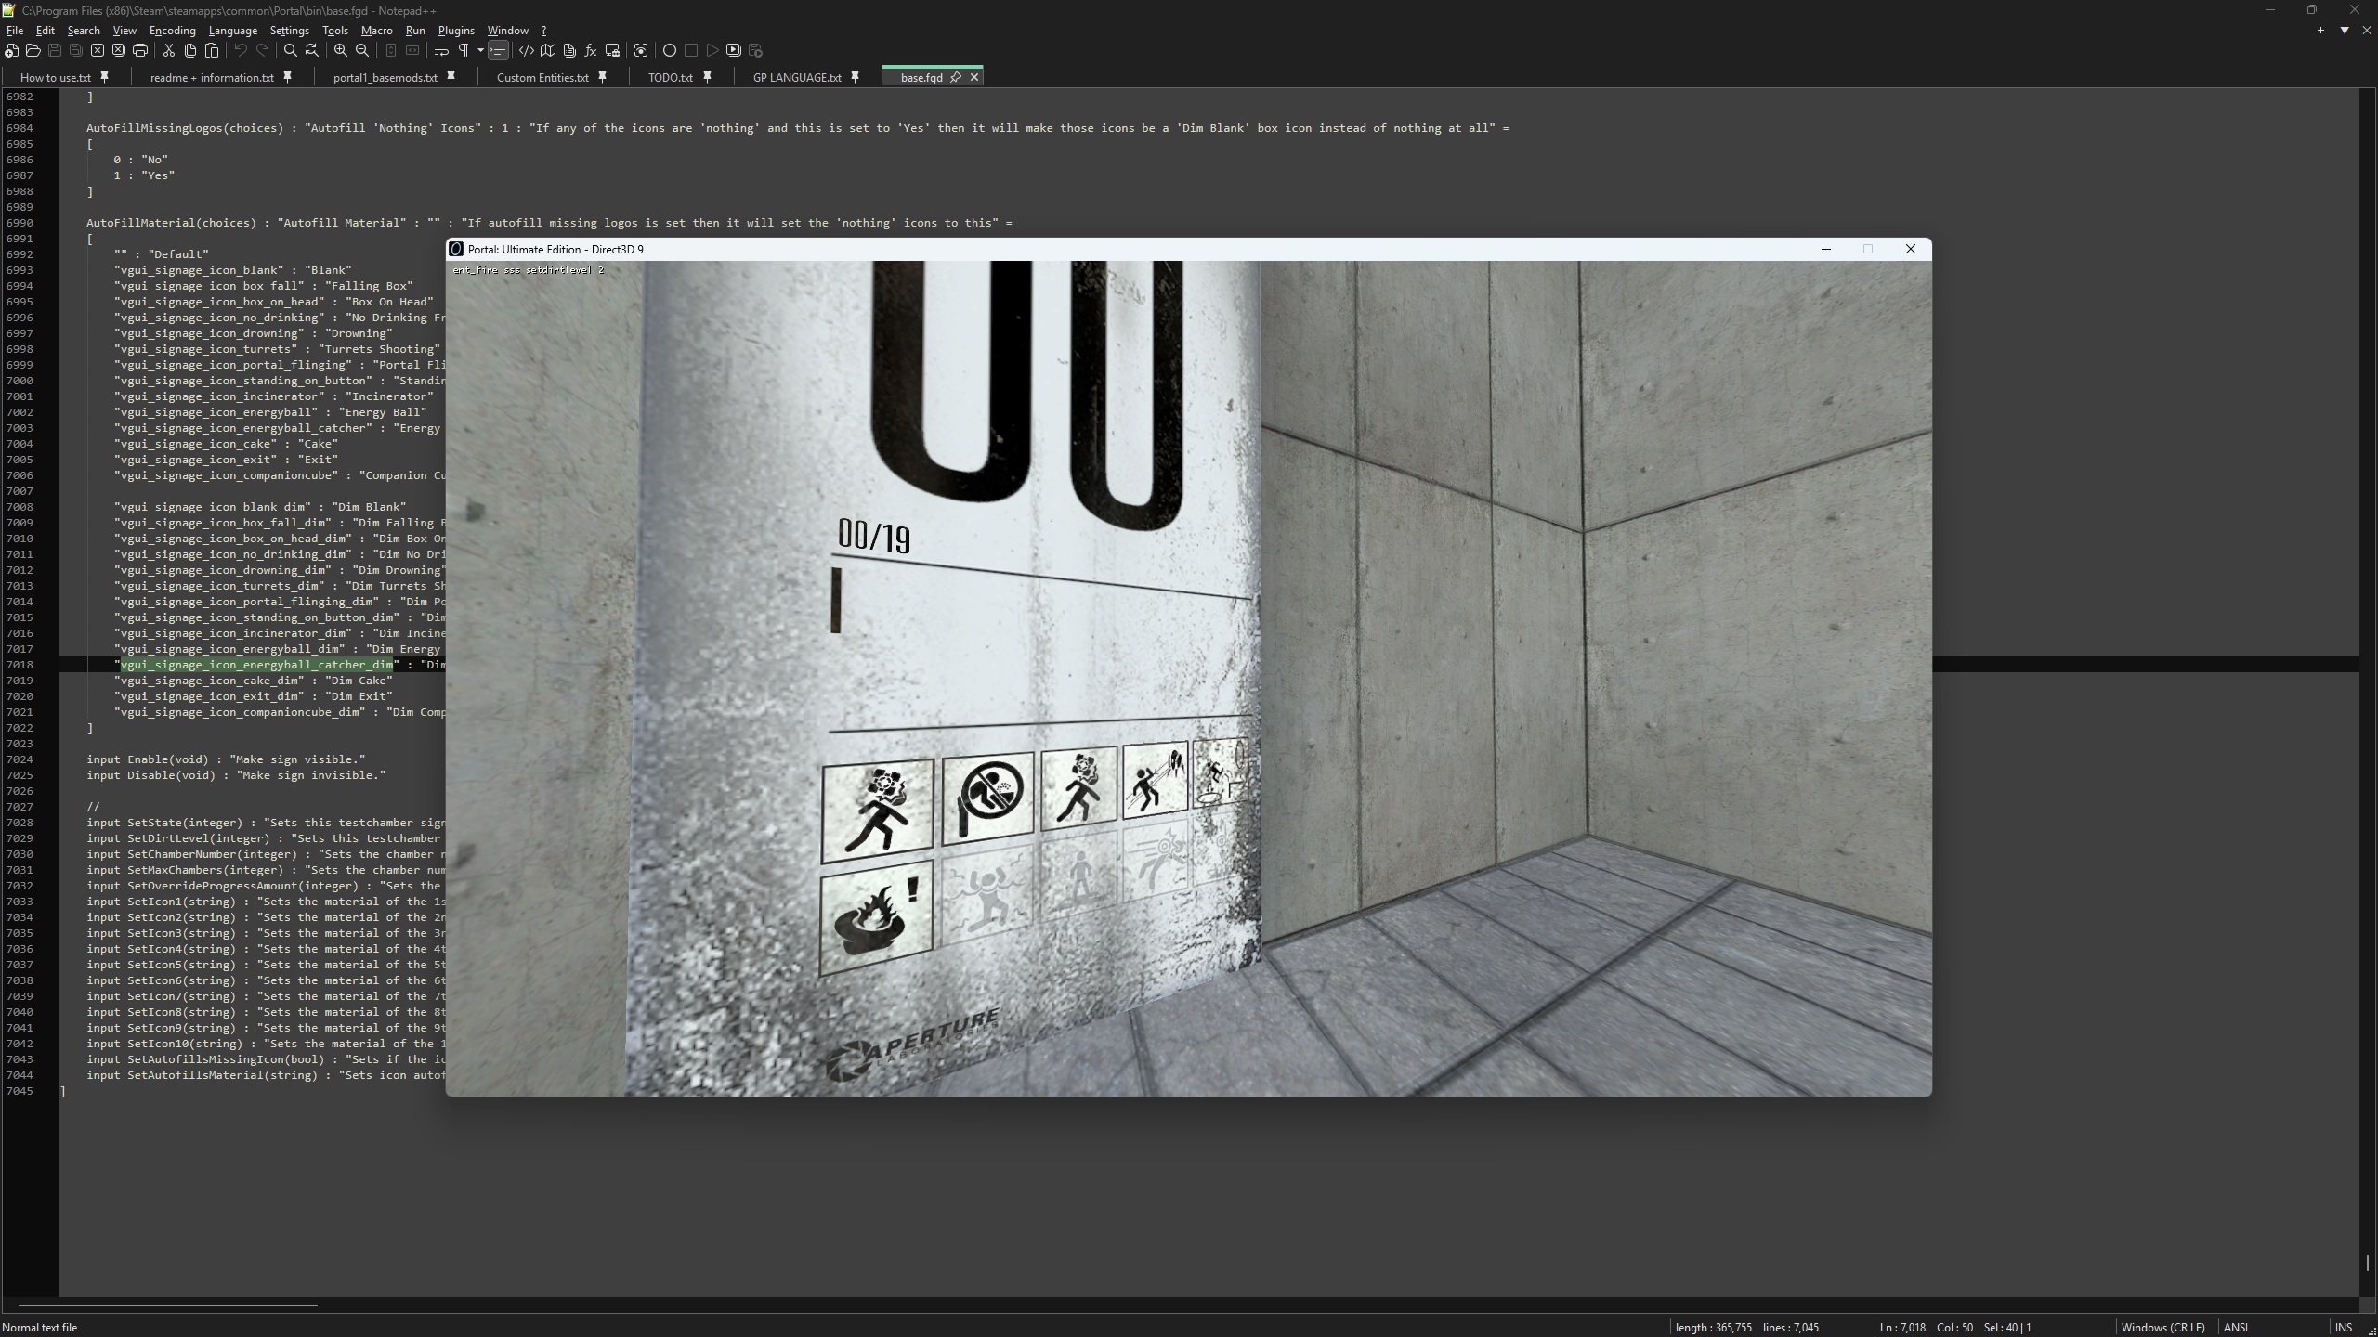
Task: Switch to portal1_basemods.txt tab
Action: tap(385, 77)
